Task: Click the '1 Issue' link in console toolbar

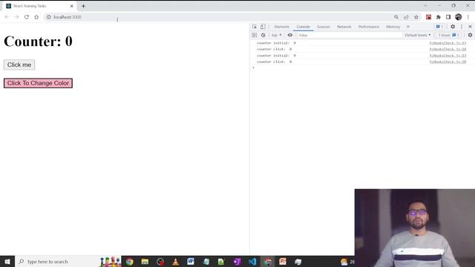Action: click(x=448, y=35)
